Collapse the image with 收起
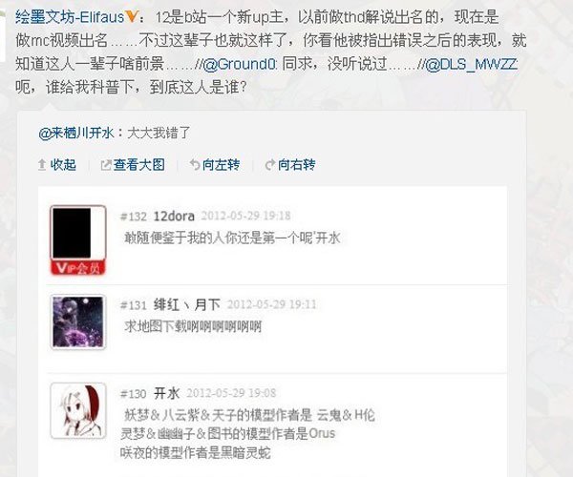Screen dimensions: 573x477 click(57, 165)
